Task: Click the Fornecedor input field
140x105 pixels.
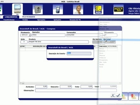Action: click(85, 35)
